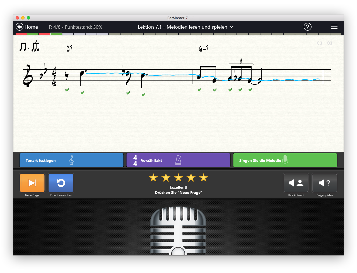Open the hamburger menu
The image size is (357, 273).
(334, 27)
